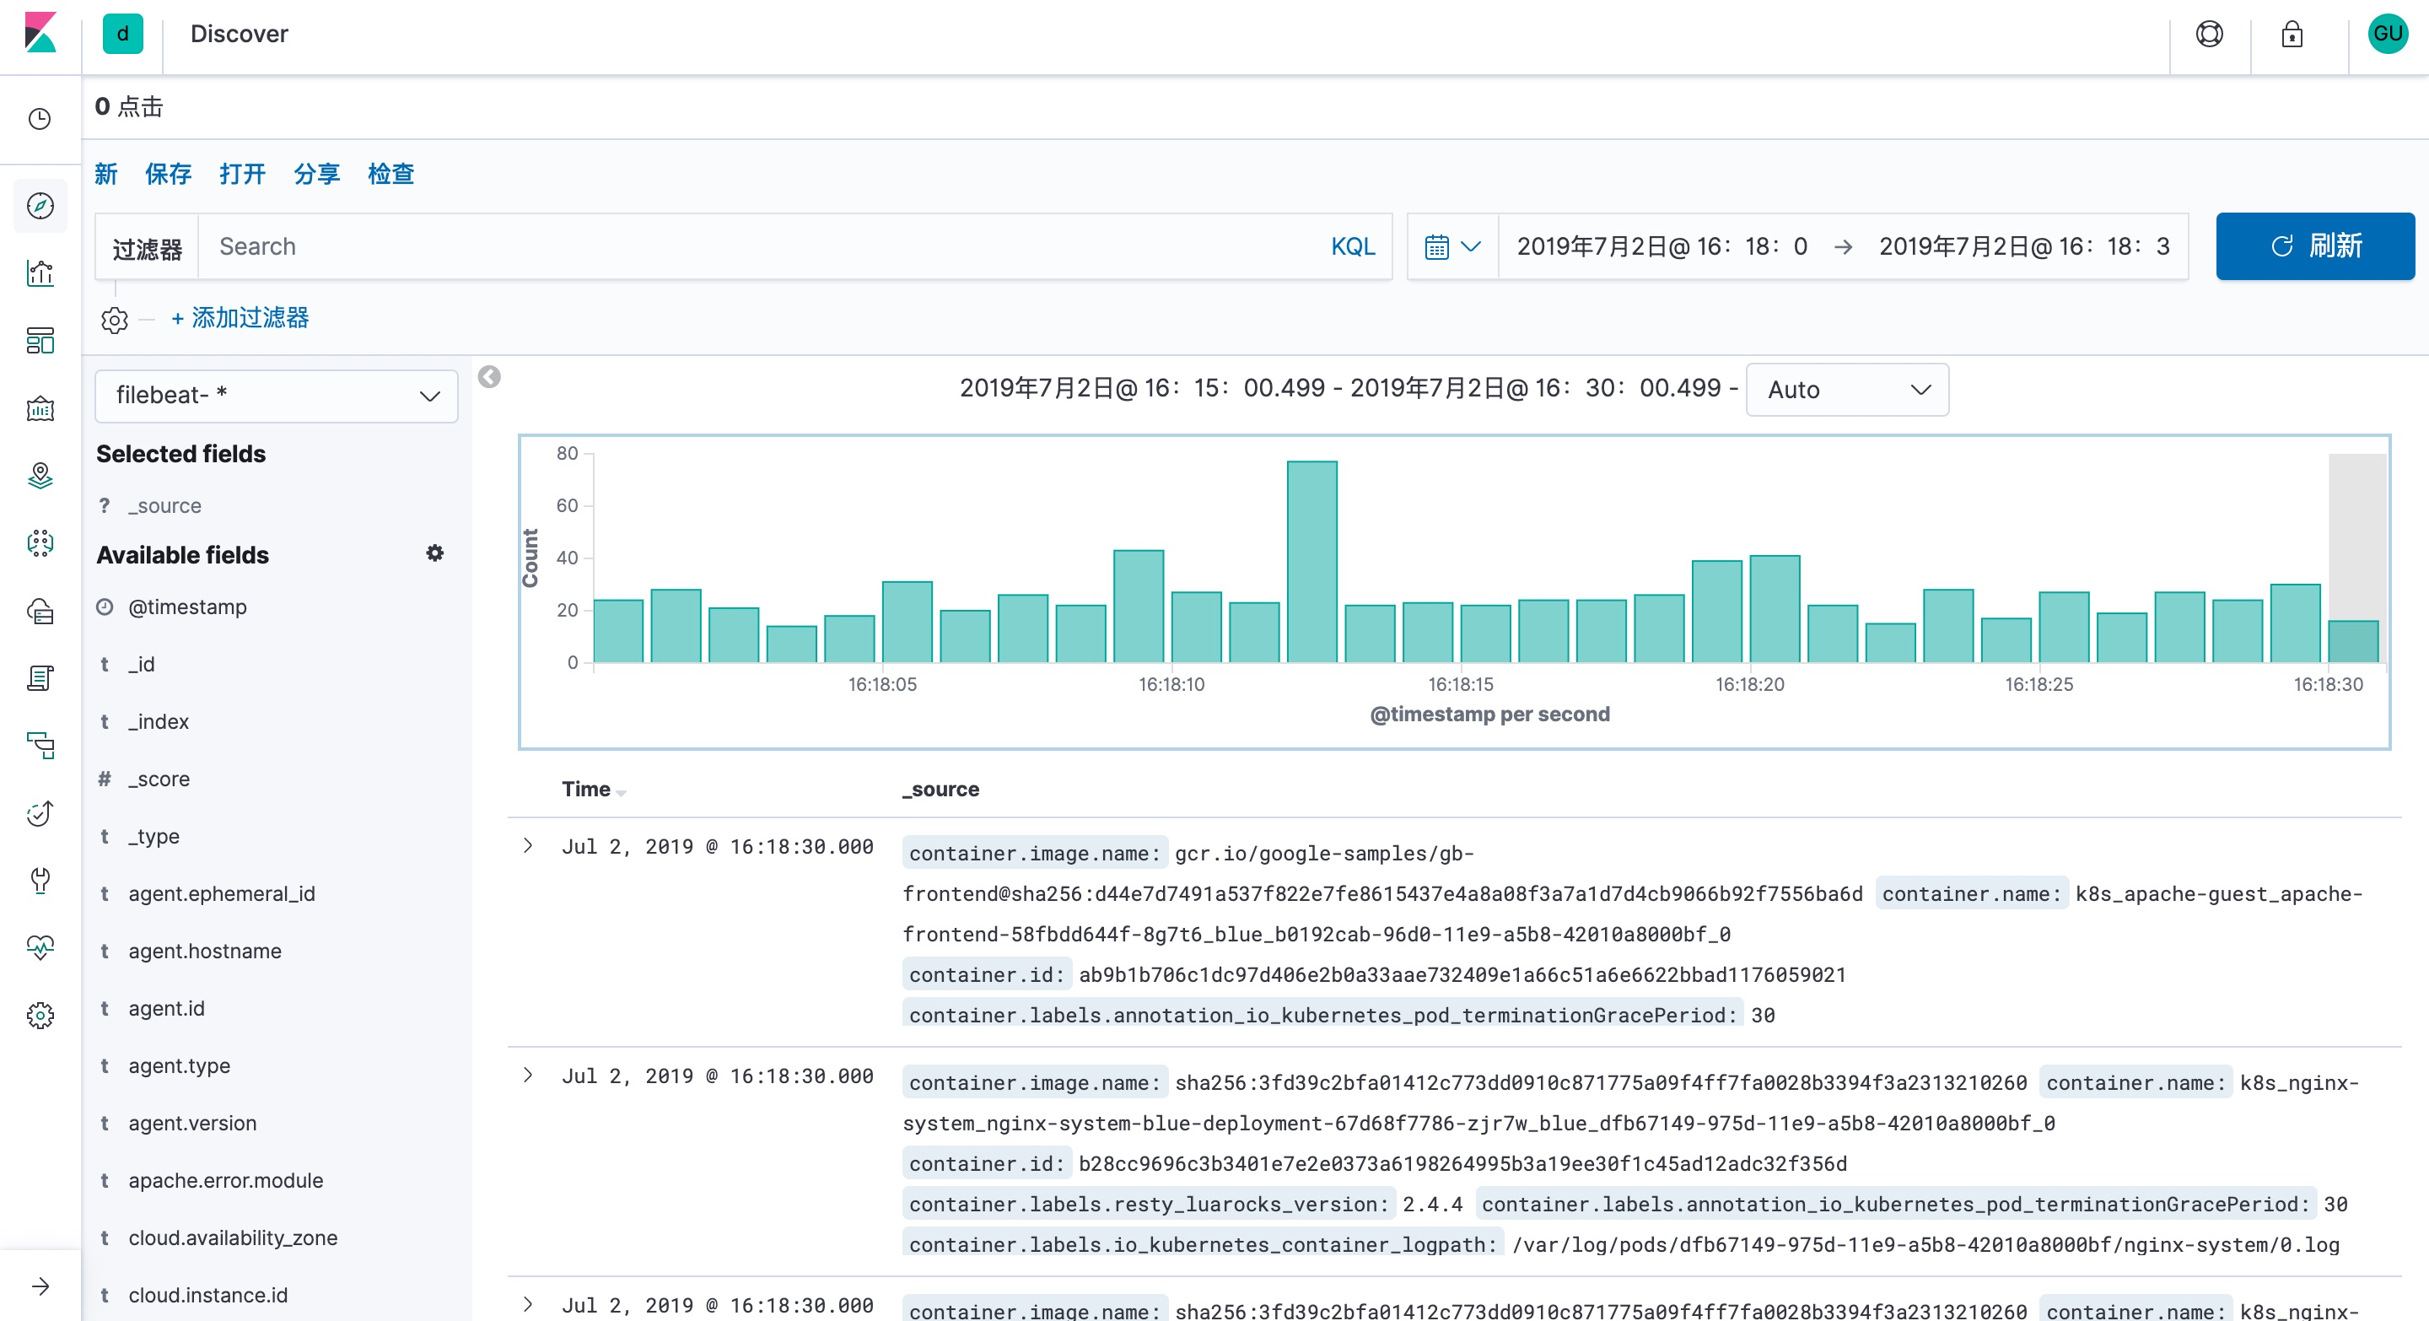The width and height of the screenshot is (2429, 1321).
Task: Open the Discover compass icon in sidebar
Action: (40, 206)
